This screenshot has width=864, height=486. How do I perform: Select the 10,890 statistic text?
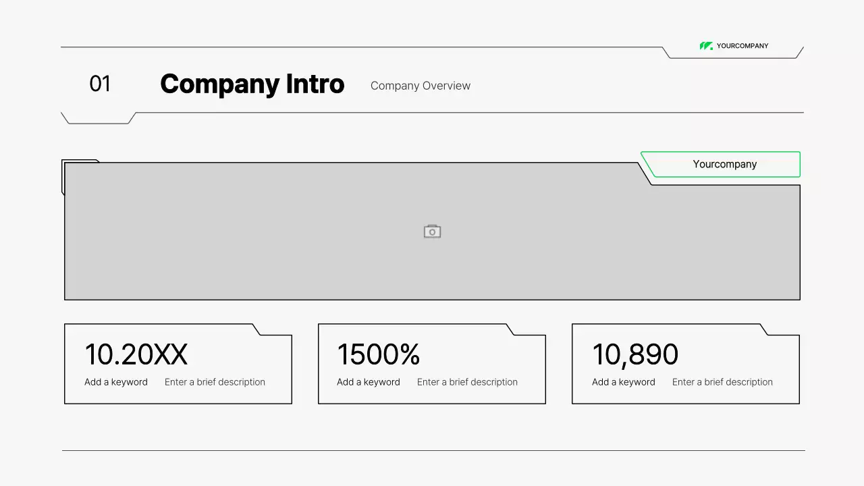tap(634, 354)
